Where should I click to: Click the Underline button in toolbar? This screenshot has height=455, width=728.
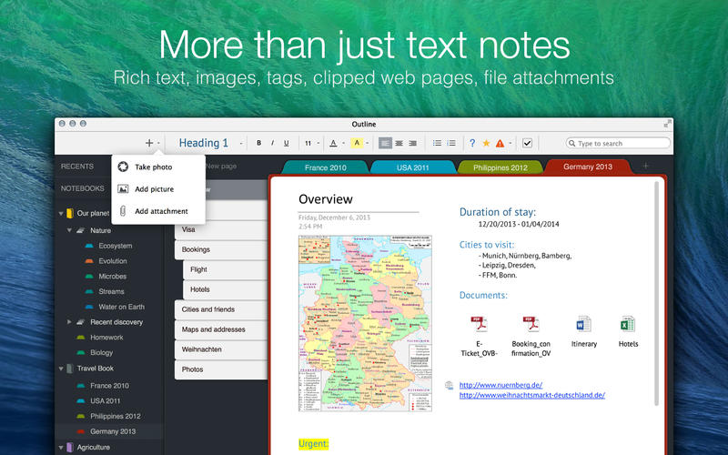pos(286,143)
